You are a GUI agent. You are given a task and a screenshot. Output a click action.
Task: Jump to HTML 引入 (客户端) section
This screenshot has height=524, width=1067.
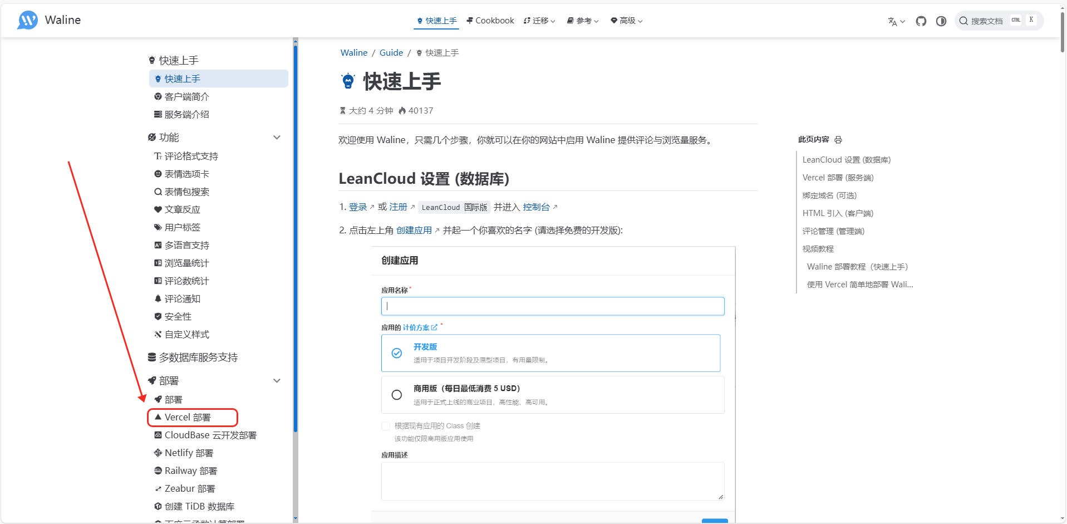coord(838,213)
